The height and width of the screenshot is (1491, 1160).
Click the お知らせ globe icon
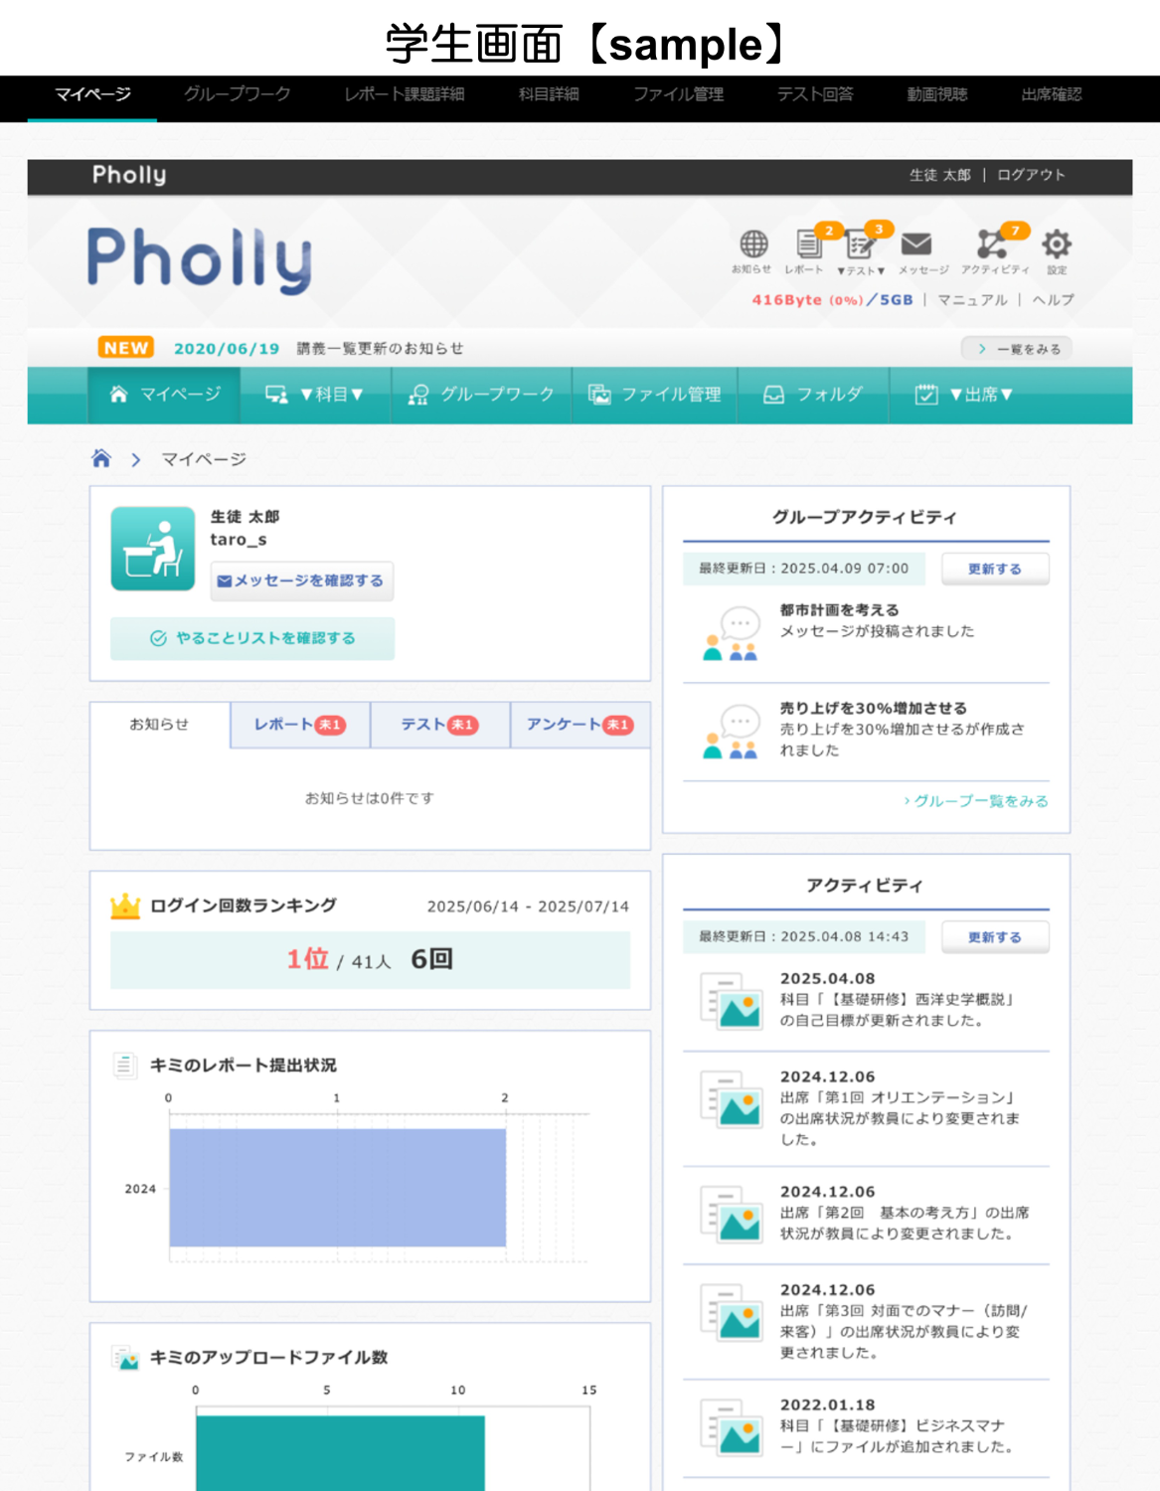752,245
